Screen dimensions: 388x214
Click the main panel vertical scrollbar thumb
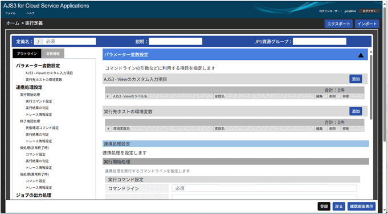pyautogui.click(x=371, y=87)
